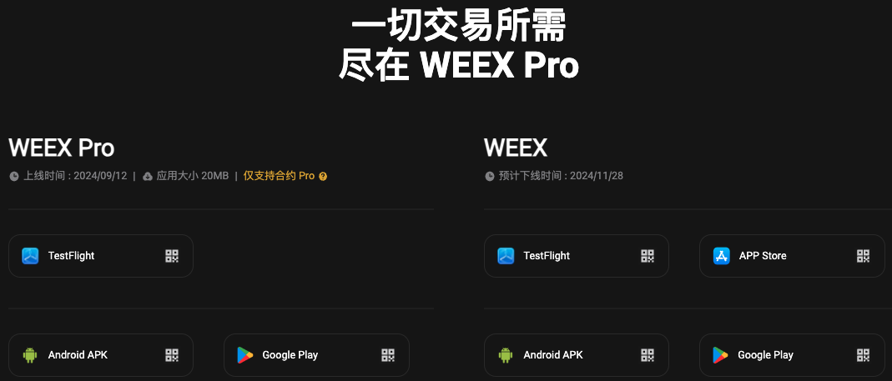The width and height of the screenshot is (892, 381).
Task: Click the Android robot icon under WEEX Pro
Action: [30, 355]
